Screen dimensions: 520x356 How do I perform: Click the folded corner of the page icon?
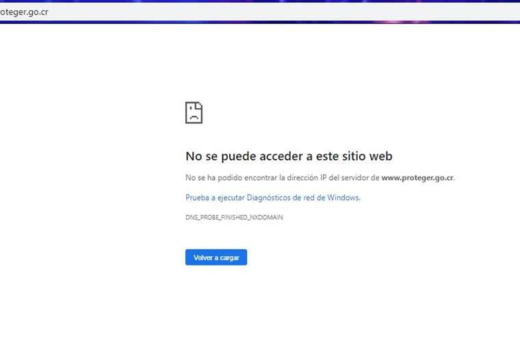click(200, 105)
